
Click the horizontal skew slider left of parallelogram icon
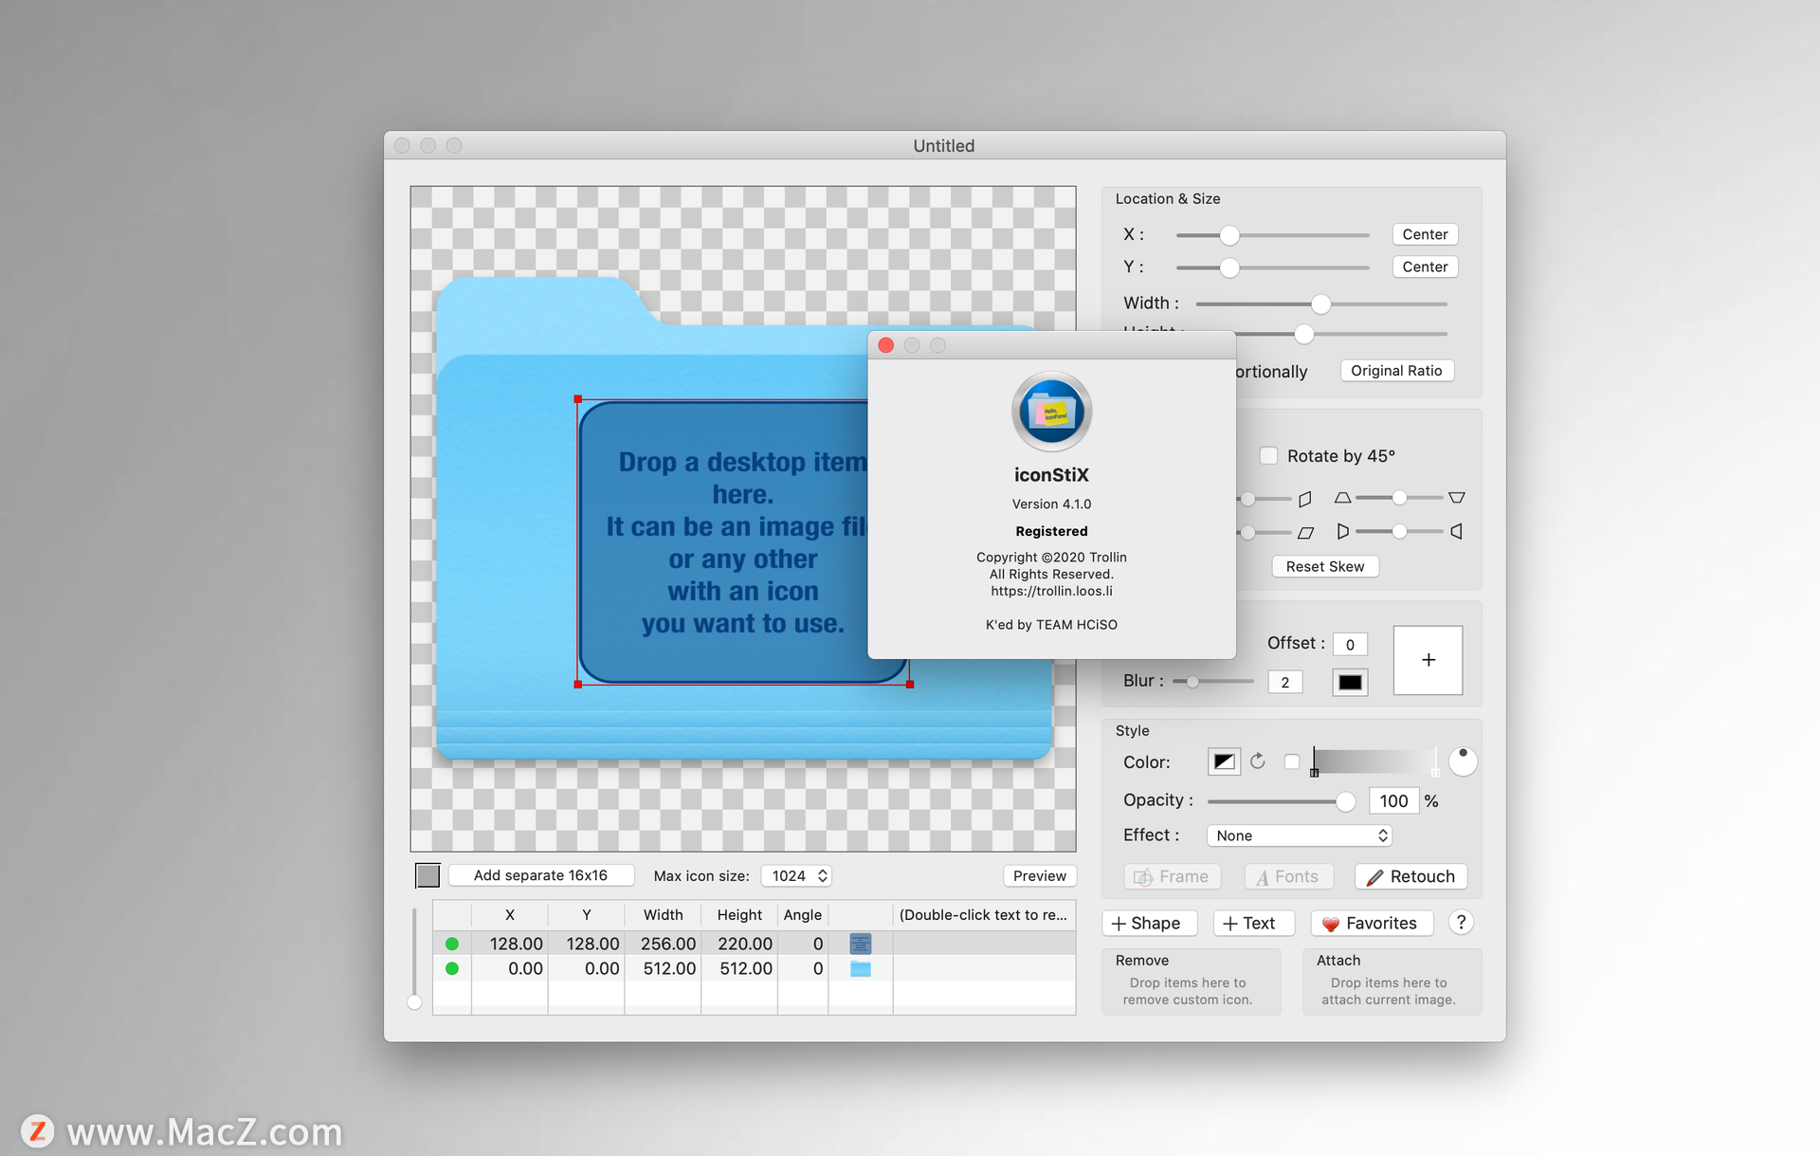[1265, 533]
